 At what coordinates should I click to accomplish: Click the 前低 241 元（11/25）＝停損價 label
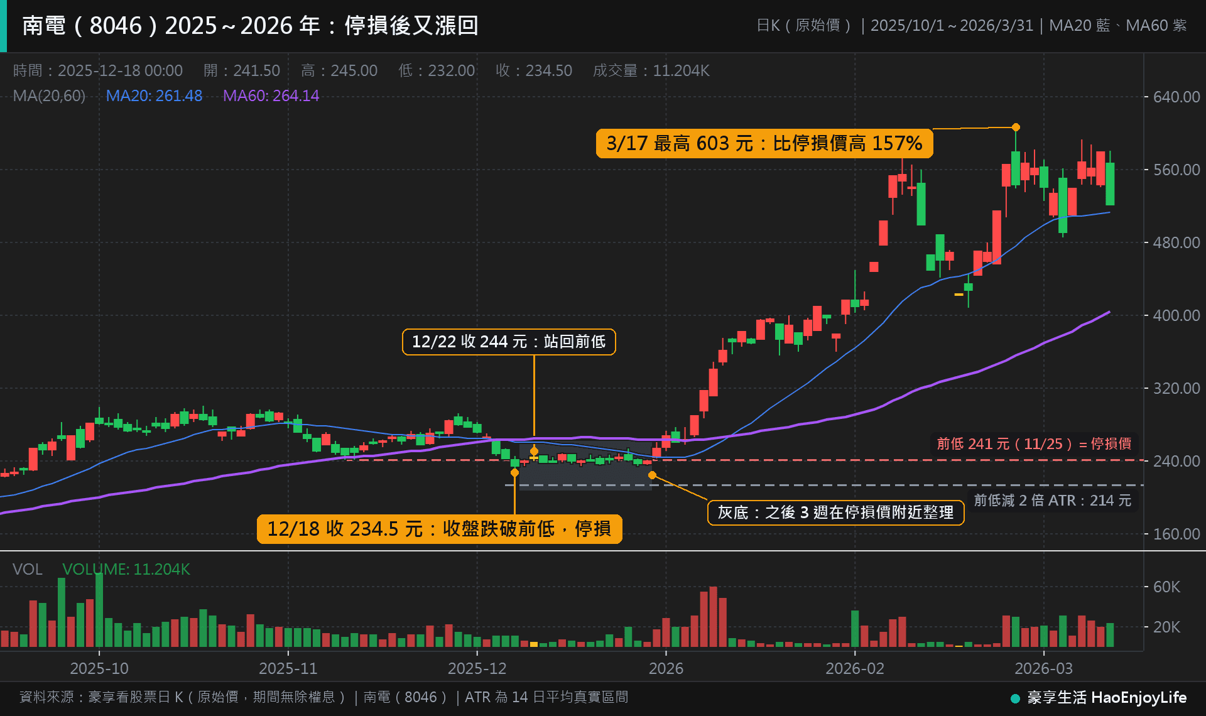1034,443
